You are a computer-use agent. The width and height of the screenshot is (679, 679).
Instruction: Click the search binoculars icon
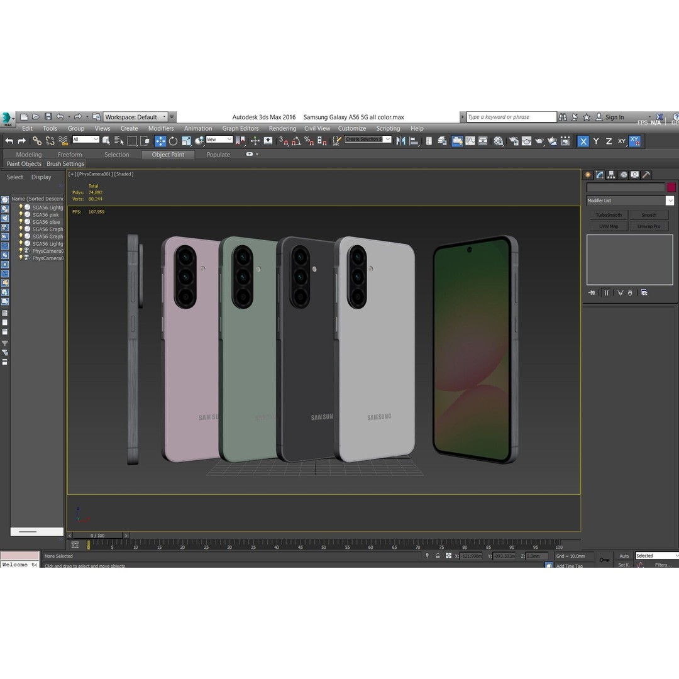(563, 117)
